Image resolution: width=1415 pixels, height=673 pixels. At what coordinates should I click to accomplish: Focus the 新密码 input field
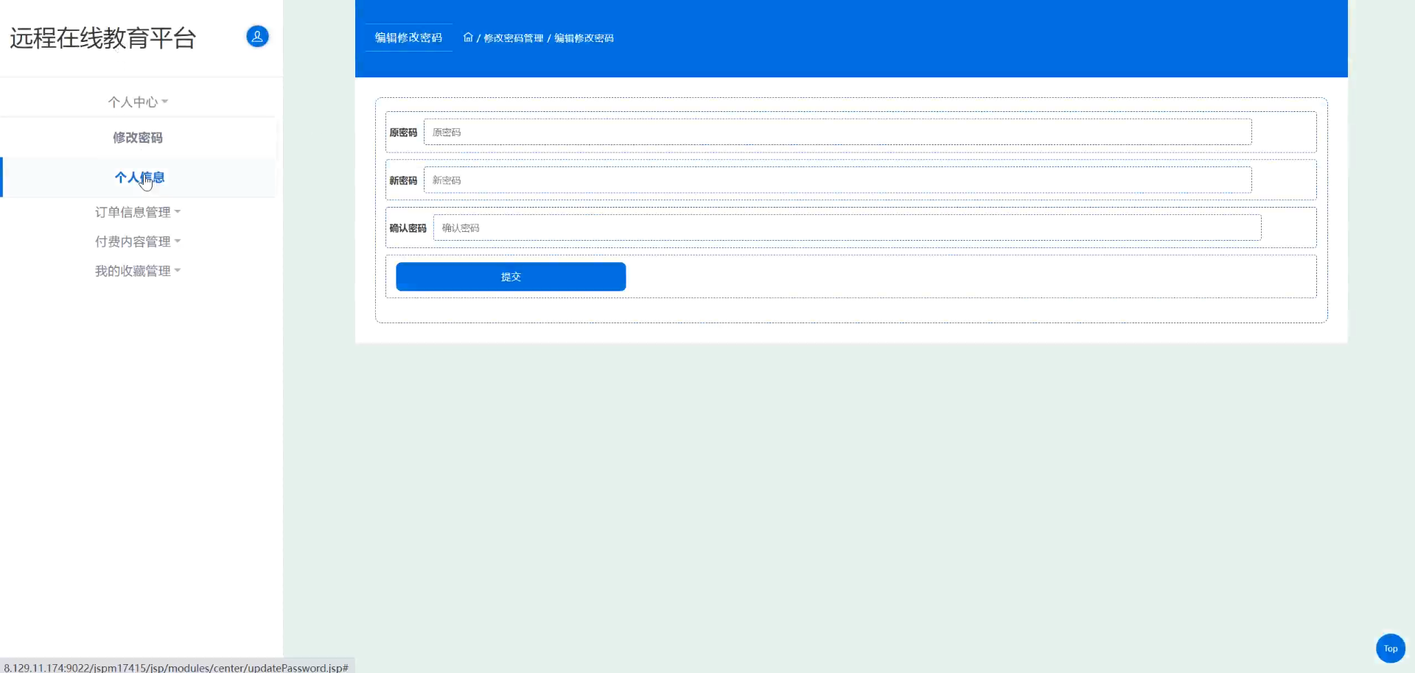[837, 180]
